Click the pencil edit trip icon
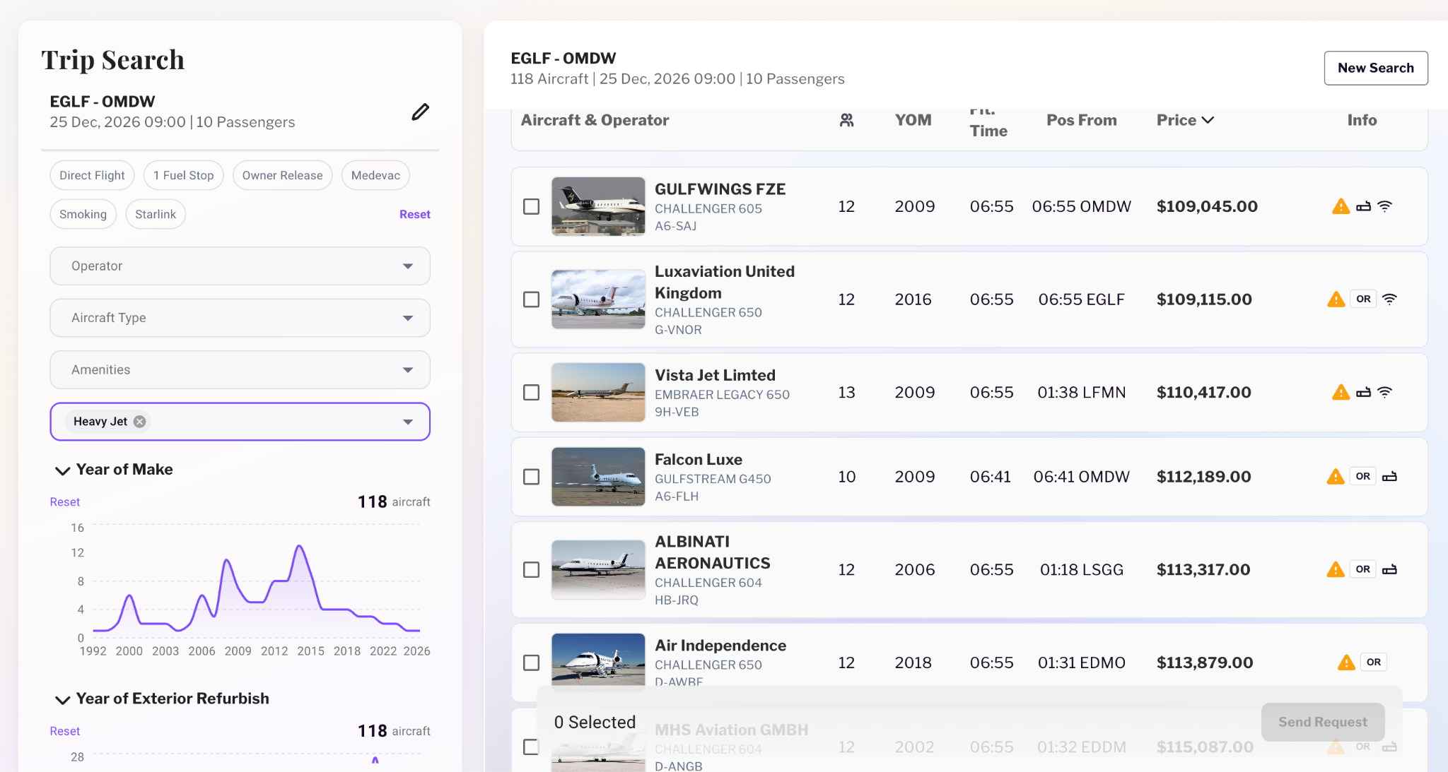This screenshot has width=1448, height=772. [x=420, y=112]
